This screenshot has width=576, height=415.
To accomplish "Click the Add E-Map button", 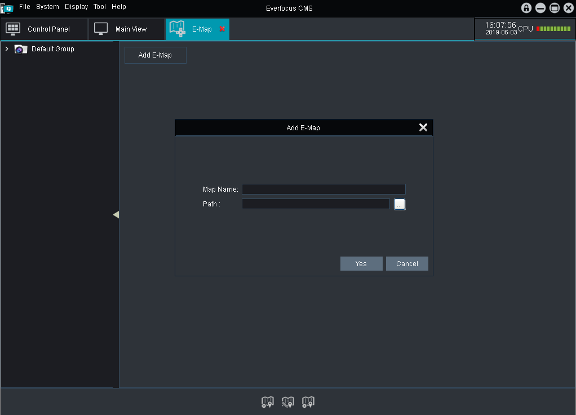I will [x=155, y=55].
